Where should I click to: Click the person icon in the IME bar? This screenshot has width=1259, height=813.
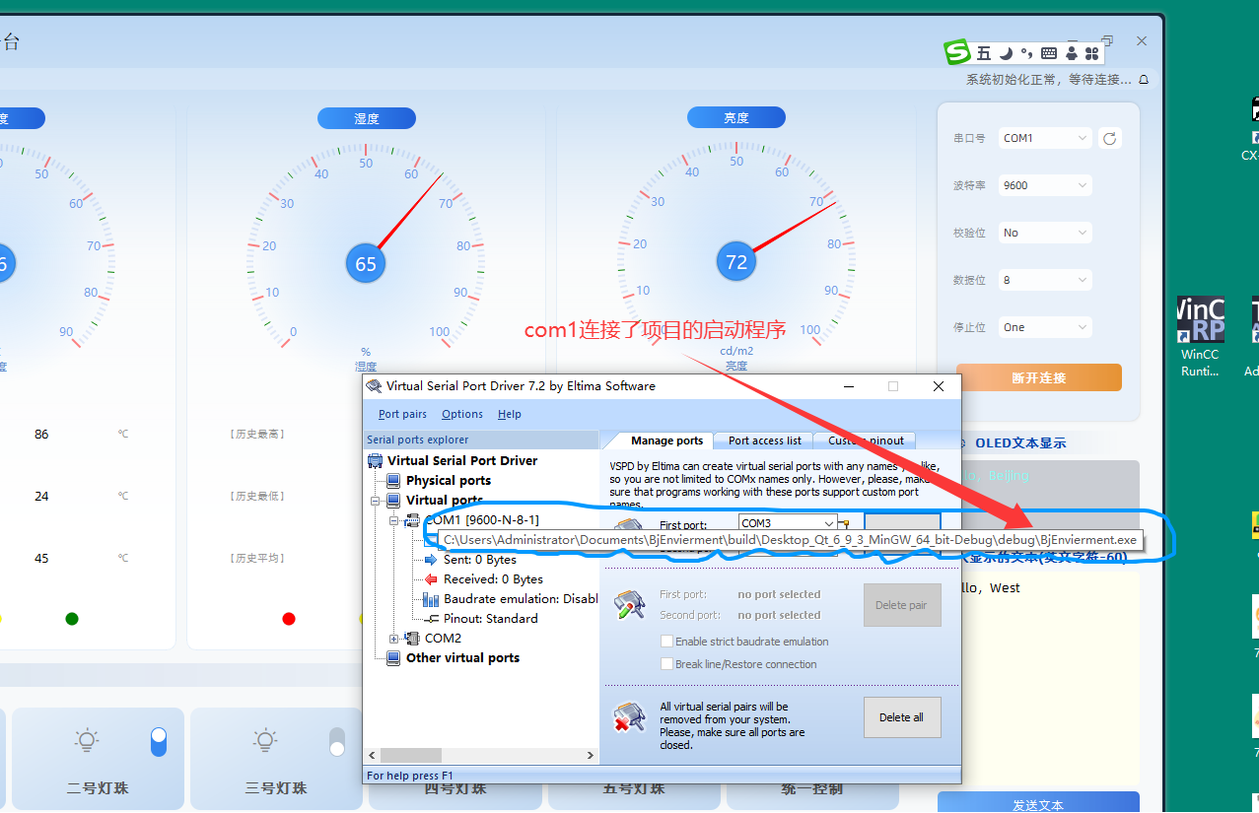[x=1072, y=53]
